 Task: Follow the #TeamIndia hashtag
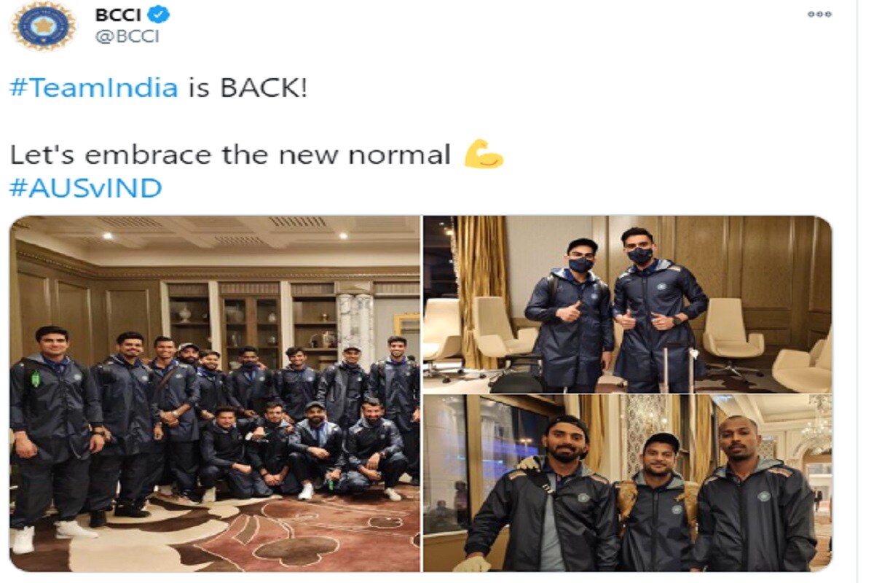(x=93, y=88)
